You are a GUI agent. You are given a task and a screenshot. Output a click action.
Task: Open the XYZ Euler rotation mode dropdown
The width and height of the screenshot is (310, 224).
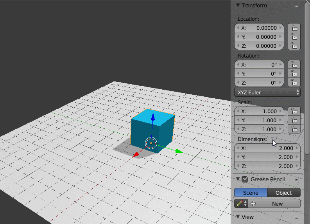[x=267, y=92]
